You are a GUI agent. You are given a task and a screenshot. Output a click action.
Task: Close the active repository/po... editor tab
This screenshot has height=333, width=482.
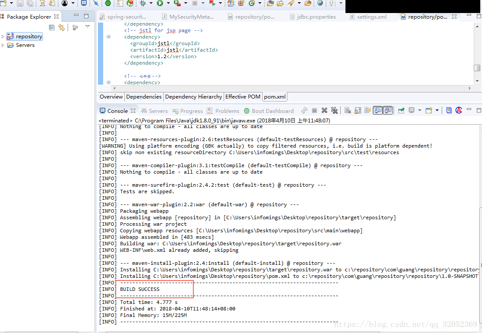point(454,16)
